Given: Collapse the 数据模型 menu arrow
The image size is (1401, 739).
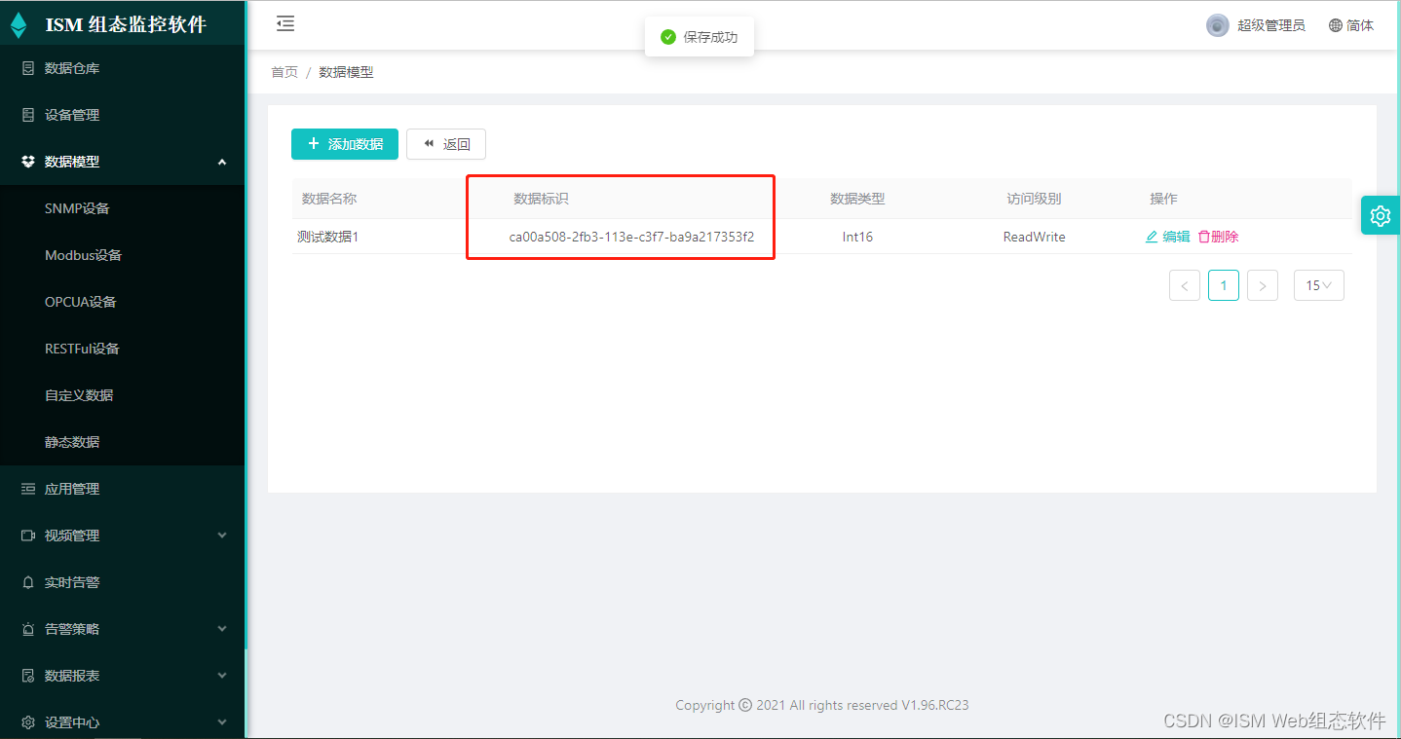Looking at the screenshot, I should click(222, 162).
